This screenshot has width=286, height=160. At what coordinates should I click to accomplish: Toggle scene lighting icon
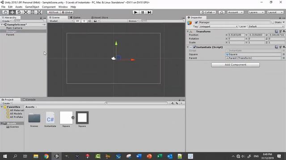point(84,21)
